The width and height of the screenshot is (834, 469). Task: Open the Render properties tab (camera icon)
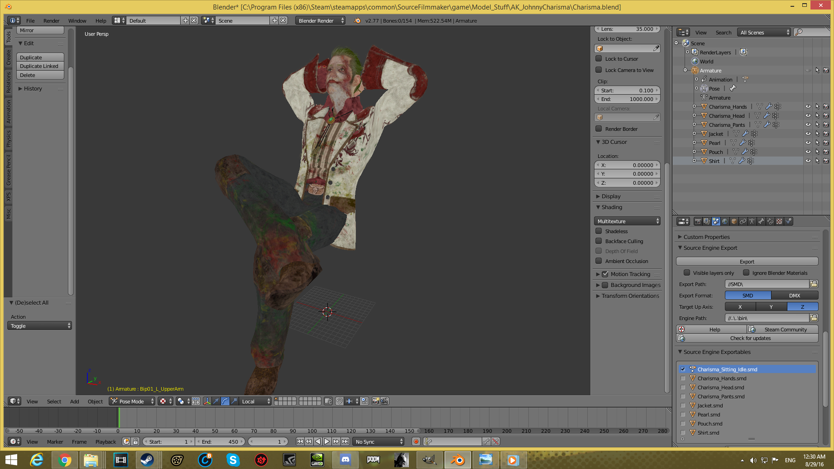pyautogui.click(x=698, y=221)
